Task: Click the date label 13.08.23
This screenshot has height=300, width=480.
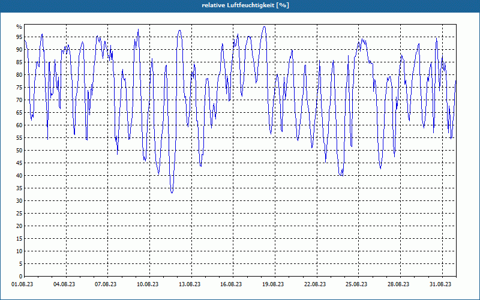Action: pos(190,284)
